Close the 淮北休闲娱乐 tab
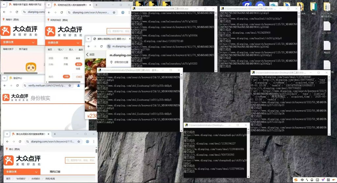Viewport: 337px width, 183px height. tap(48, 134)
